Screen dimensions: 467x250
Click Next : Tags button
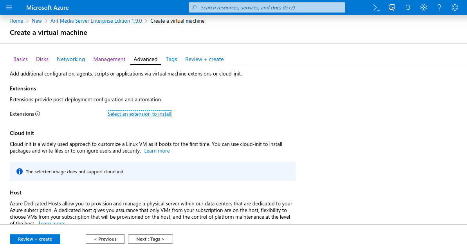pyautogui.click(x=150, y=239)
